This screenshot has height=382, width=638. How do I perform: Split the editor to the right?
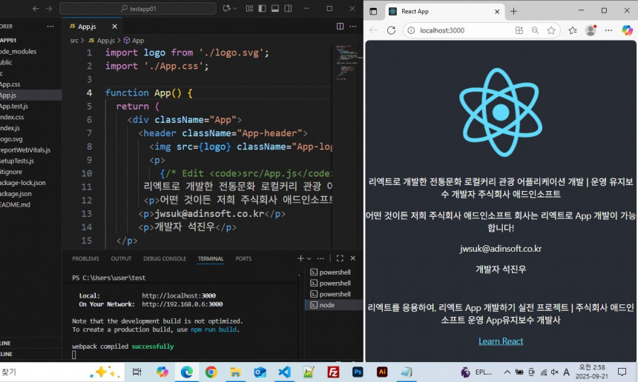[340, 27]
